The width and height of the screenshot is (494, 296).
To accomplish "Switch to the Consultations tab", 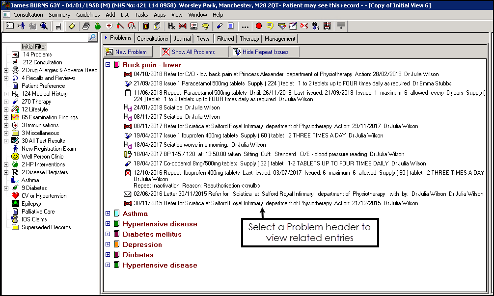I will pyautogui.click(x=152, y=39).
